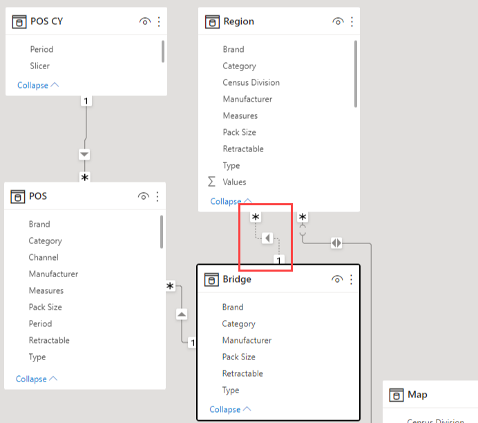The height and width of the screenshot is (423, 478).
Task: Select the Brand field in Bridge
Action: (233, 307)
